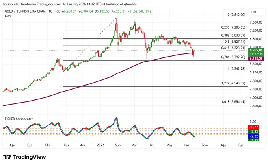268x165 pixels.
Task: Click the TradingView logo at bottom left
Action: click(24, 157)
